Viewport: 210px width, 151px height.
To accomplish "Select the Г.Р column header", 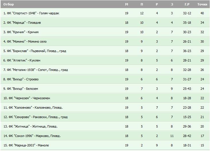I will [x=187, y=4].
